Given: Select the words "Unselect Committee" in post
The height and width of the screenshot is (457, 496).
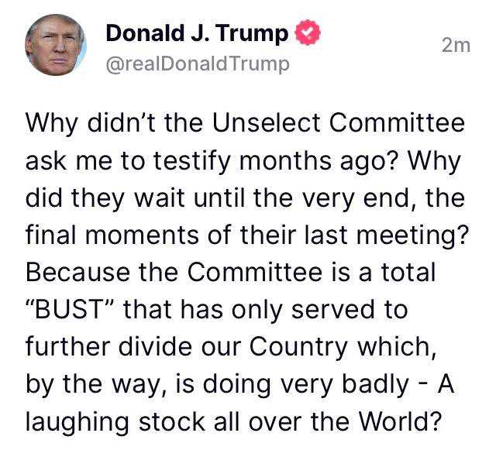Looking at the screenshot, I should (339, 123).
